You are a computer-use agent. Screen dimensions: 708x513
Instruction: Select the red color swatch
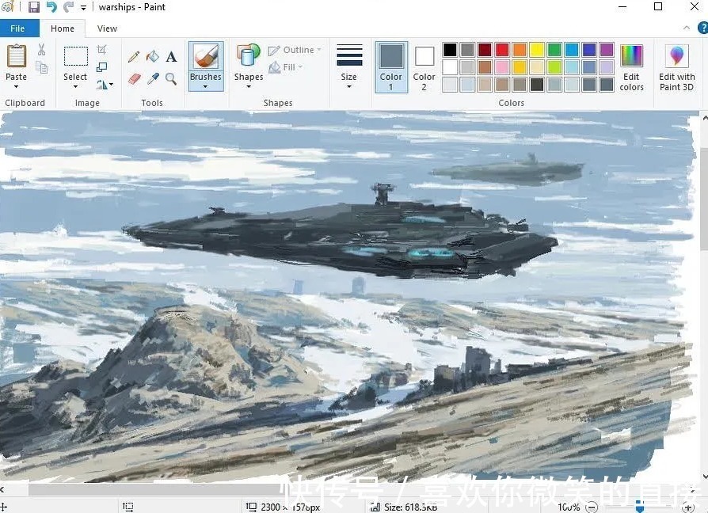click(x=501, y=49)
